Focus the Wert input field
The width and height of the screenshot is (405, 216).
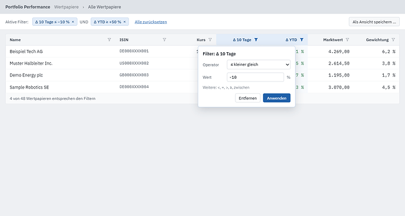tap(255, 77)
